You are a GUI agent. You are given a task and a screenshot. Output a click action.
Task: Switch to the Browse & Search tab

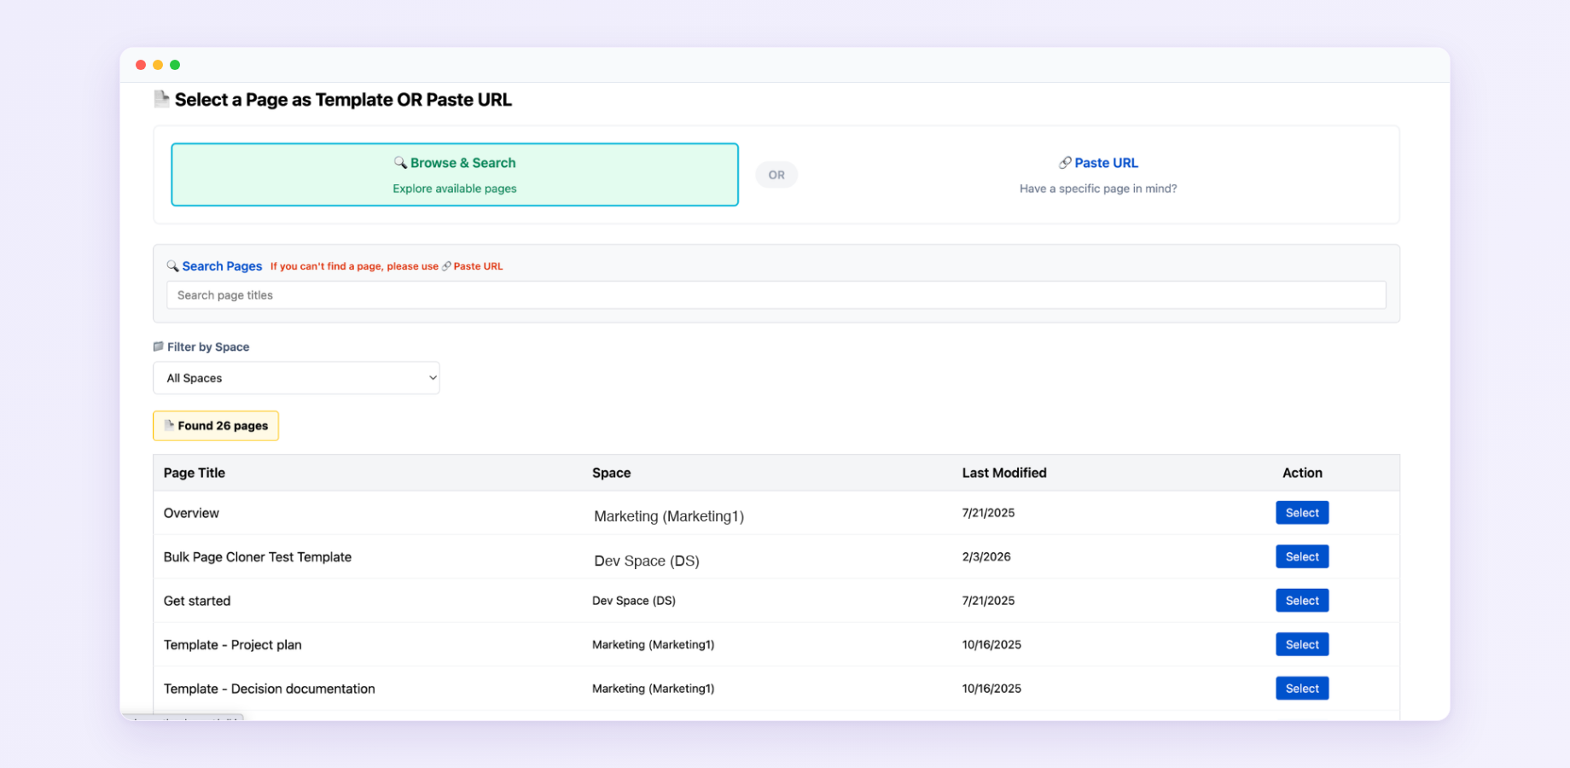455,174
